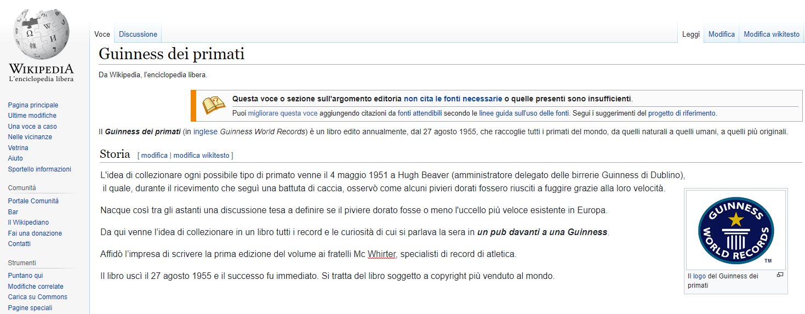Open Vetrina in the sidebar

tap(18, 148)
